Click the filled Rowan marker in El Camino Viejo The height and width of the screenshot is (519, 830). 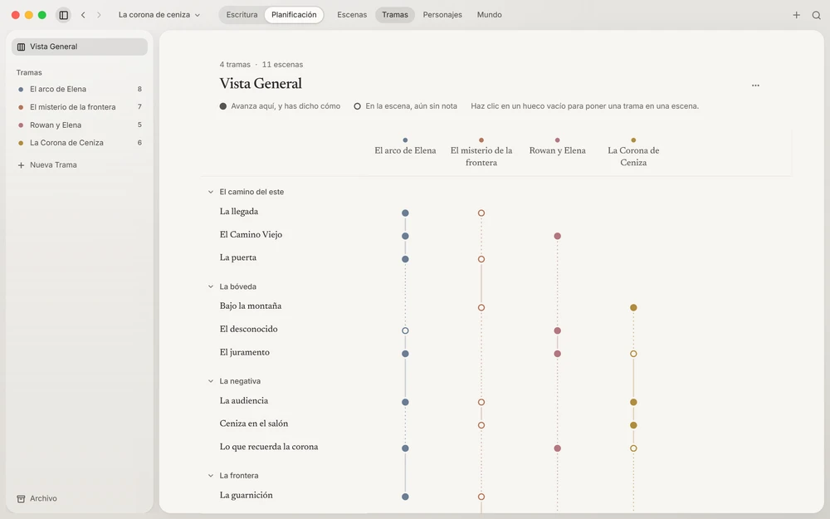(558, 236)
